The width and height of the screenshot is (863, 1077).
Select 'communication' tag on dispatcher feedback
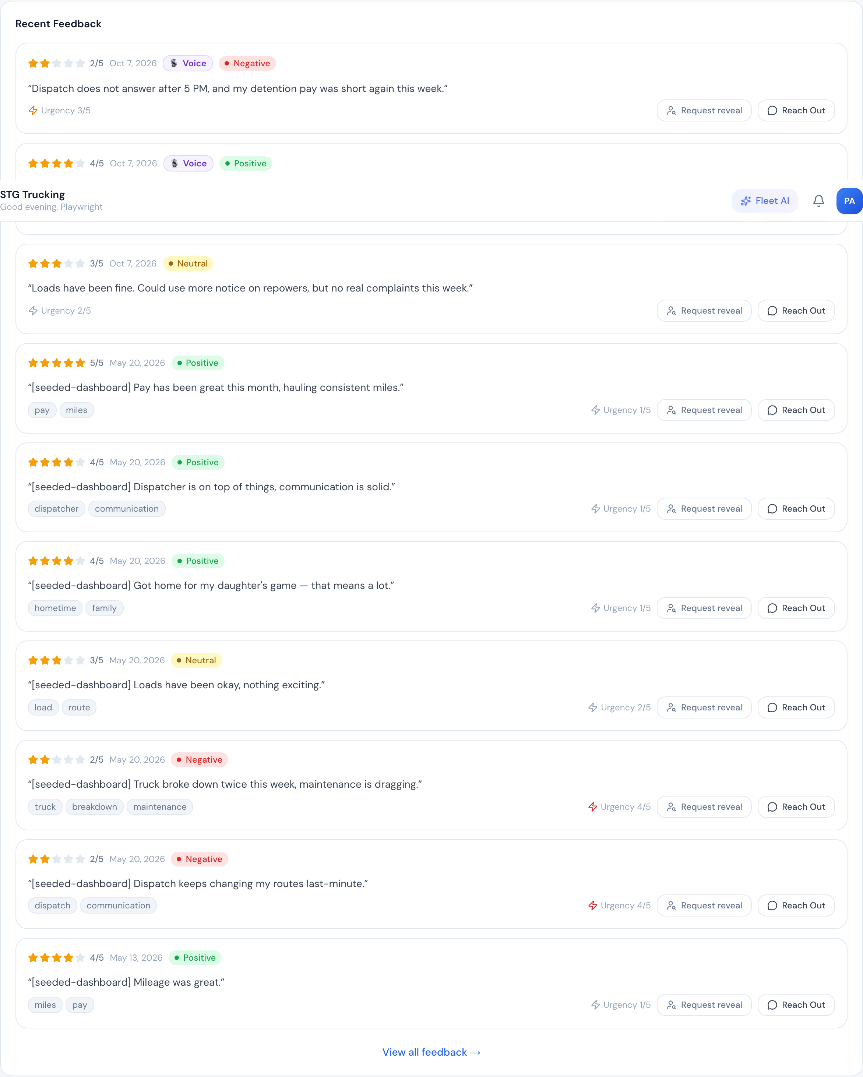click(x=127, y=509)
